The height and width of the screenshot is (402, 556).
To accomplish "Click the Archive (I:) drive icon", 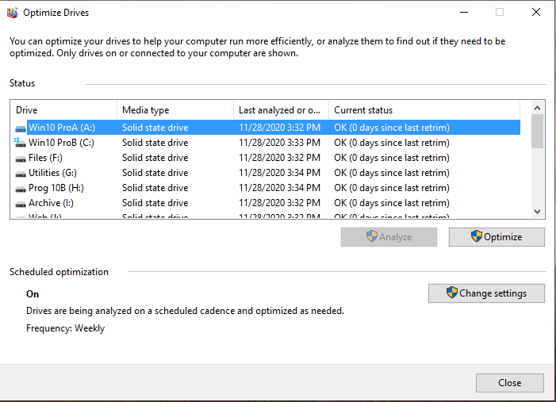I will point(21,203).
